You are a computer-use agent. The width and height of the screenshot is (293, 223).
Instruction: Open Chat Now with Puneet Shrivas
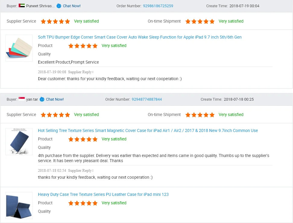click(x=72, y=6)
